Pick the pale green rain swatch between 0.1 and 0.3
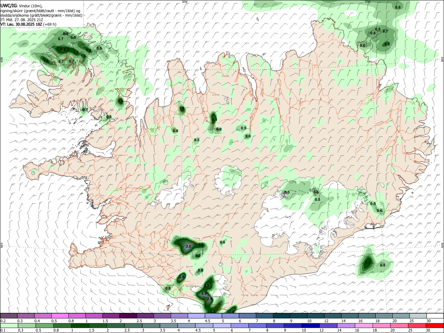 pyautogui.click(x=9, y=325)
